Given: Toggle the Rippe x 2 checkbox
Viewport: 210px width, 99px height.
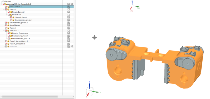Looking at the screenshot, I should (6, 28).
